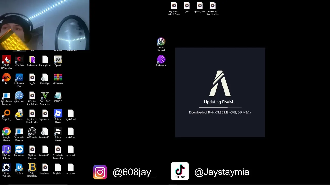Screen dimensions: 330x185
Task: Click the @608jay_ Instagram handle text
Action: (x=135, y=172)
